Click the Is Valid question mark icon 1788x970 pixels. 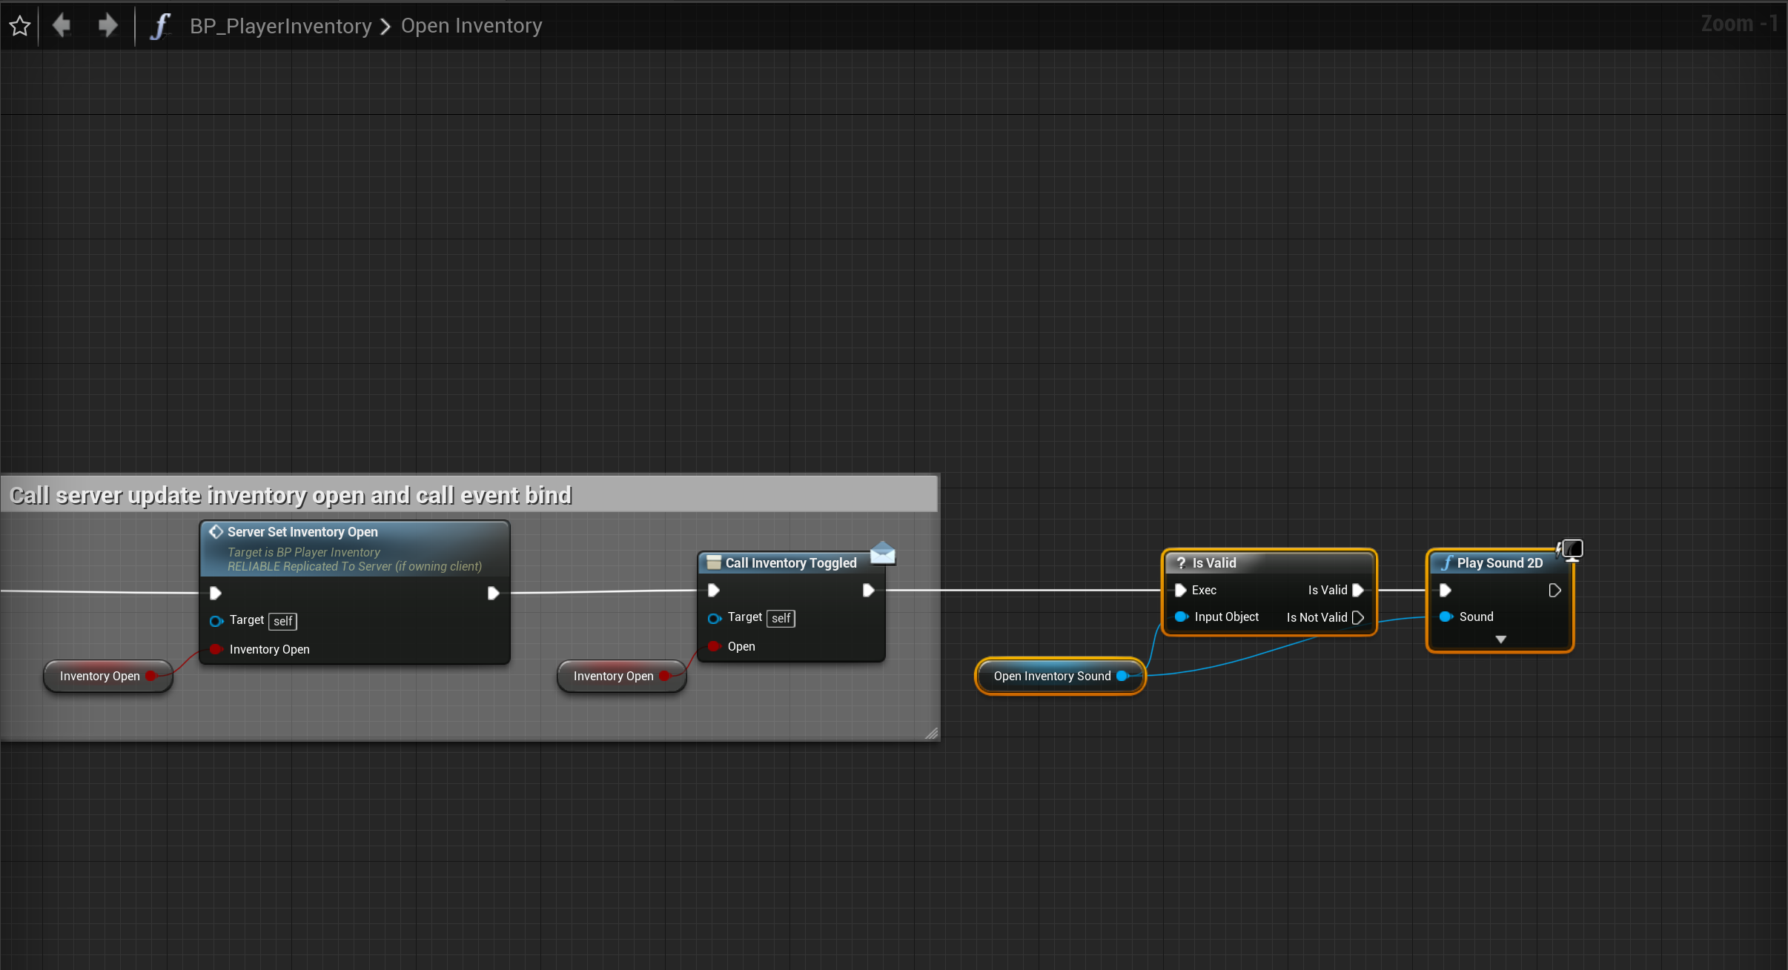(x=1181, y=563)
